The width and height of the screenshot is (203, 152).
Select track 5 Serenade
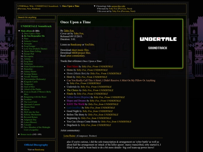[x=28, y=44]
